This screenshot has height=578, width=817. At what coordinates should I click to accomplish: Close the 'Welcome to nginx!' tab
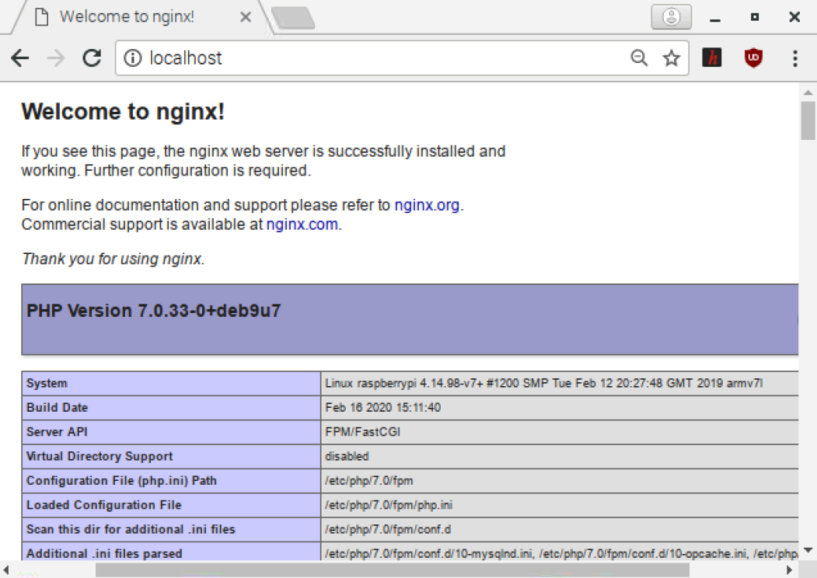tap(246, 17)
